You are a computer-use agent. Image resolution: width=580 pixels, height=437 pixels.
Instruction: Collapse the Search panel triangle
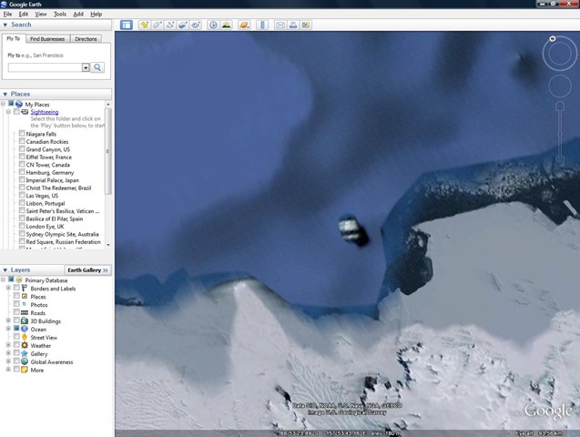point(5,25)
